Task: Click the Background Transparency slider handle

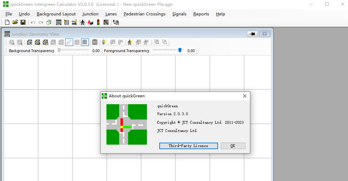Action: (x=59, y=50)
